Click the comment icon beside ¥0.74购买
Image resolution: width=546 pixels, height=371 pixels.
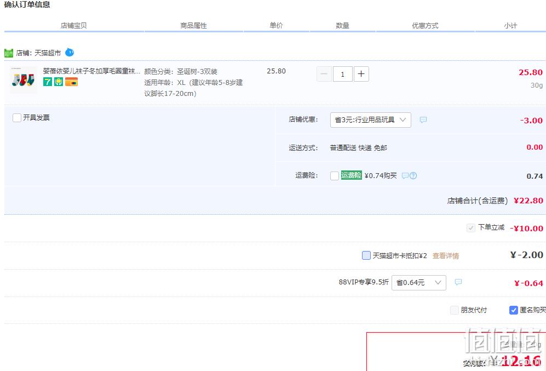[405, 175]
